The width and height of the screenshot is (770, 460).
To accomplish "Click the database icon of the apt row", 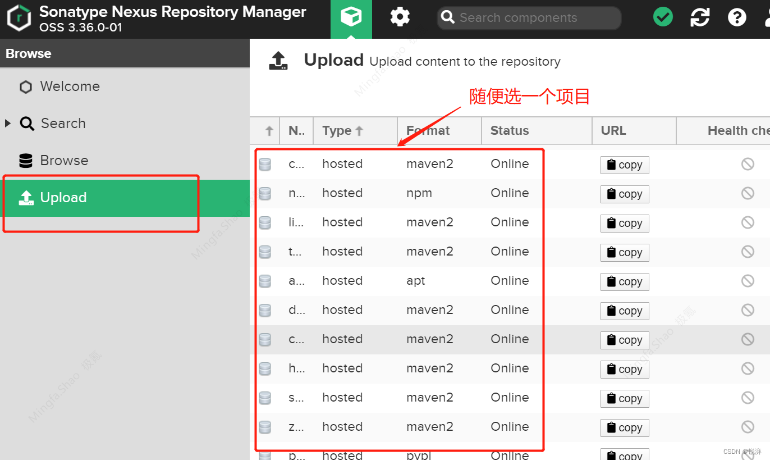I will tap(265, 281).
